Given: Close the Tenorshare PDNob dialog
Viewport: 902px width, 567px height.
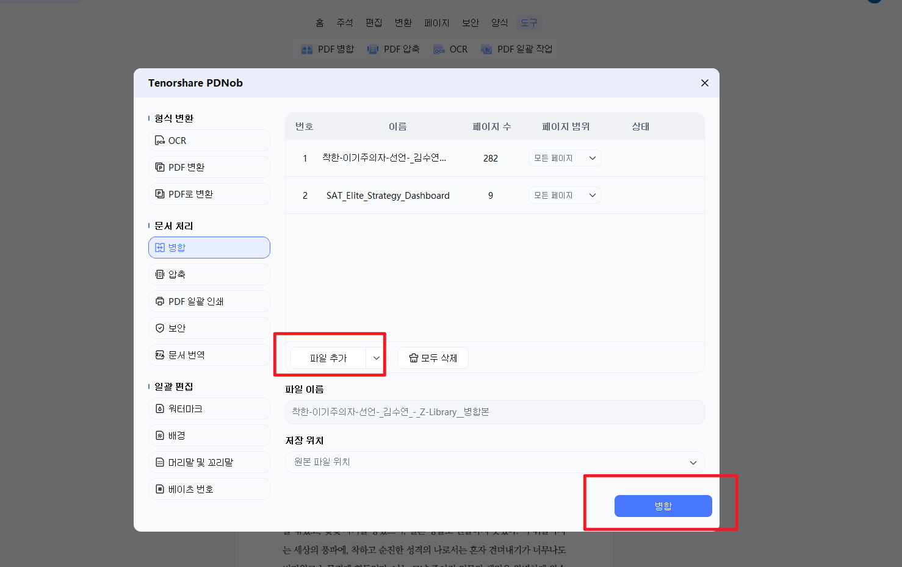Looking at the screenshot, I should [705, 83].
